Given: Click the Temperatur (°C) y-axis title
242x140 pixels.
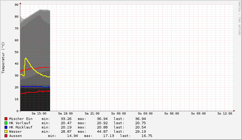Looking at the screenshot, I should point(3,57).
